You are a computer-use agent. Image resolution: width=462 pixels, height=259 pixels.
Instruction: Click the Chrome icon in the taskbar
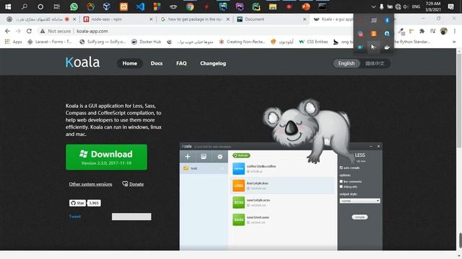click(190, 6)
